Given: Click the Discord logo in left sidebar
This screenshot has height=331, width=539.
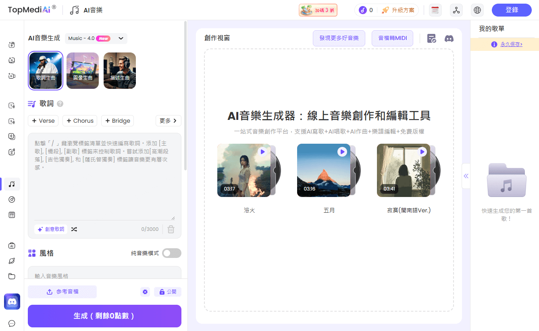Looking at the screenshot, I should [x=12, y=302].
